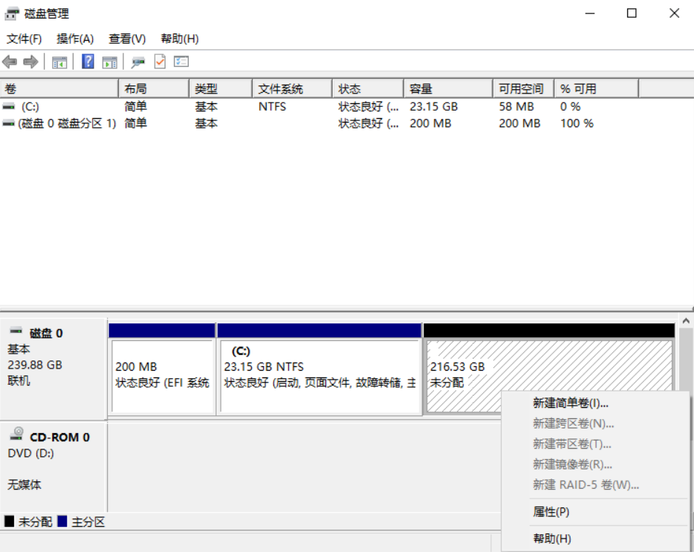Click the back arrow toolbar icon
This screenshot has height=552, width=694.
10,62
